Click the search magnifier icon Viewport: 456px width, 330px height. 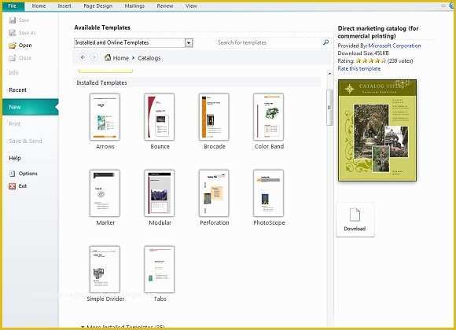(325, 42)
